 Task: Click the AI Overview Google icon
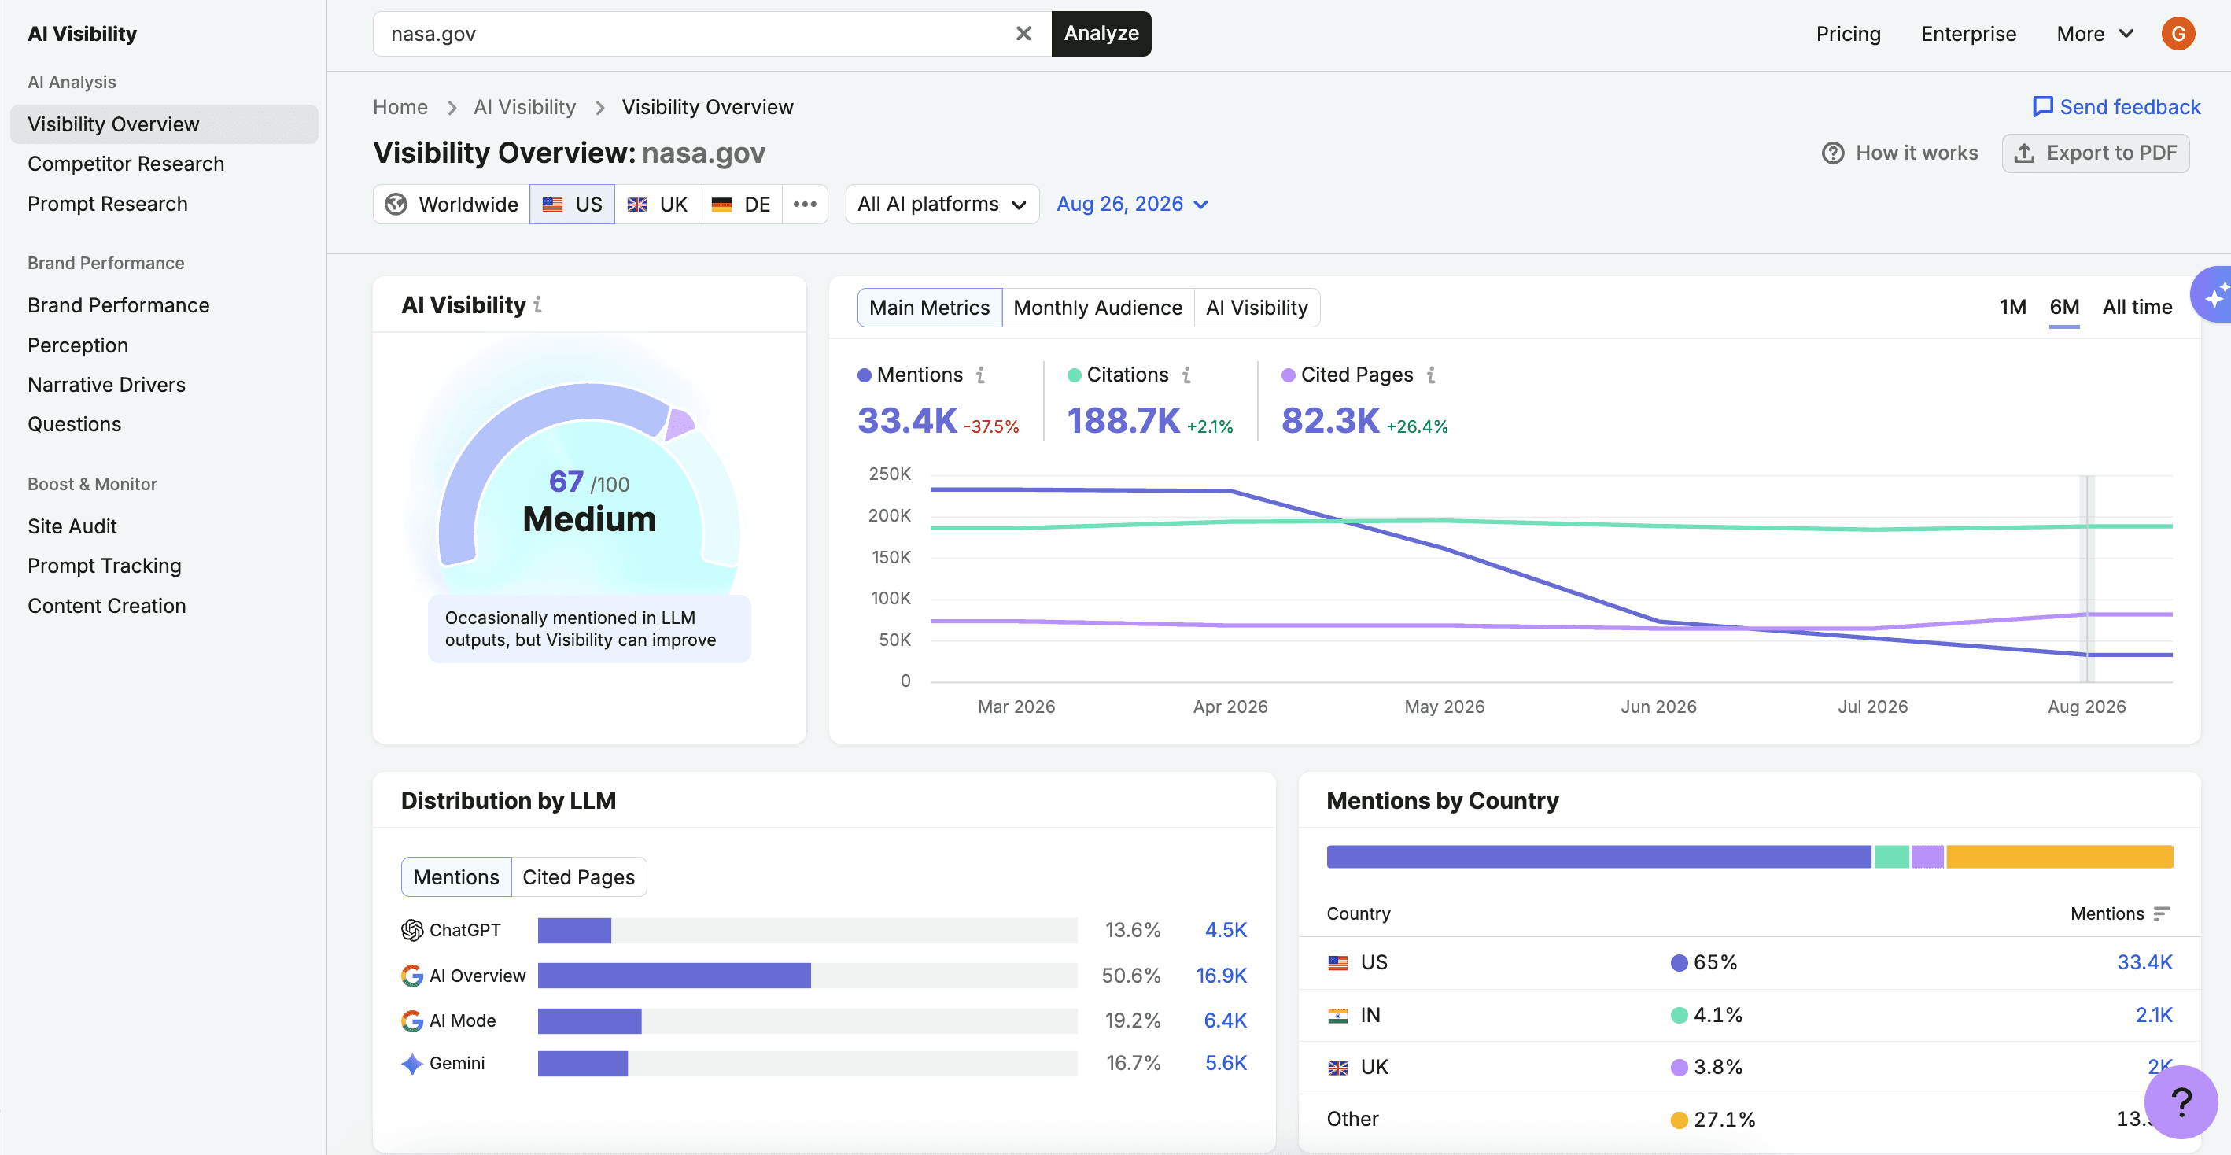click(x=412, y=976)
